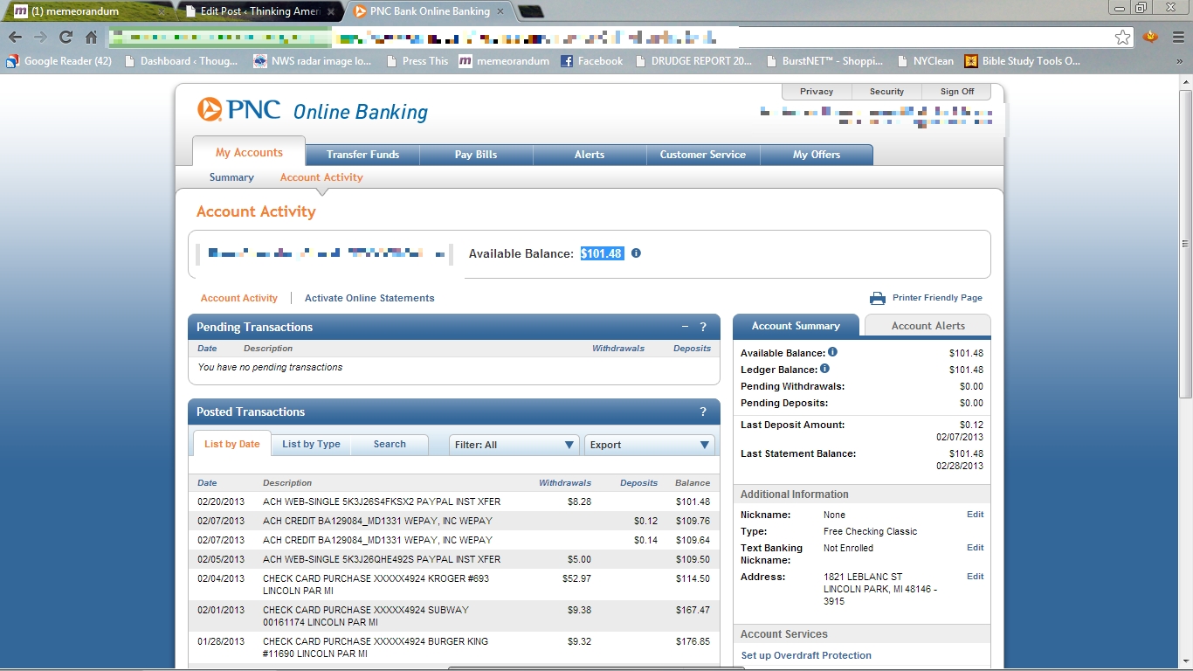Switch to the Account Alerts tab
This screenshot has width=1193, height=671.
click(x=928, y=326)
